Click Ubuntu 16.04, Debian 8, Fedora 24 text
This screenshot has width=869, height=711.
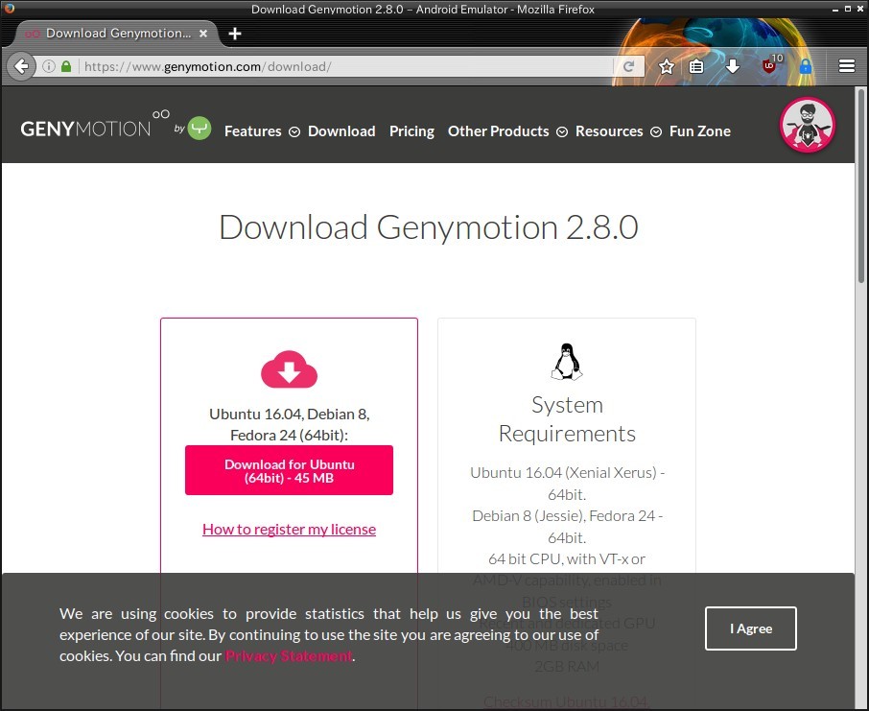[x=289, y=424]
